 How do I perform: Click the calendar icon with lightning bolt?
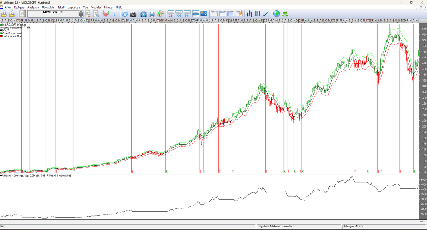[x=239, y=14]
